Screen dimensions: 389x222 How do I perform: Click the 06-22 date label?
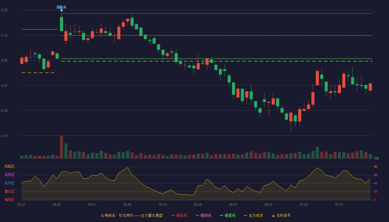[268, 205]
